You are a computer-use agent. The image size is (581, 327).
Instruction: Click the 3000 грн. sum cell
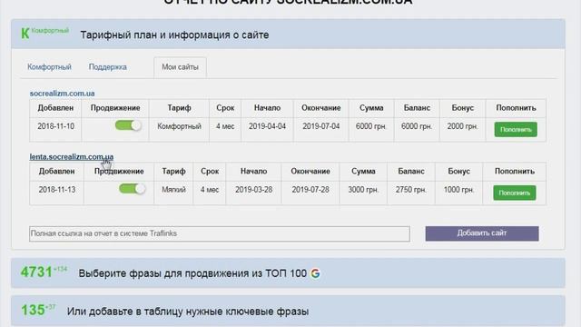(x=363, y=190)
